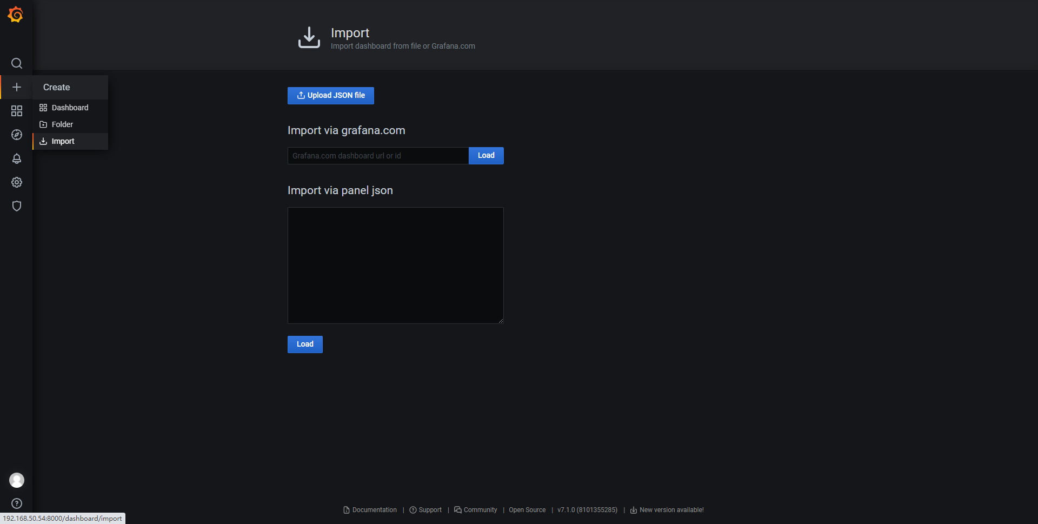Screen dimensions: 1038x524
Task: Open the Dashboards four-squares icon
Action: (17, 111)
